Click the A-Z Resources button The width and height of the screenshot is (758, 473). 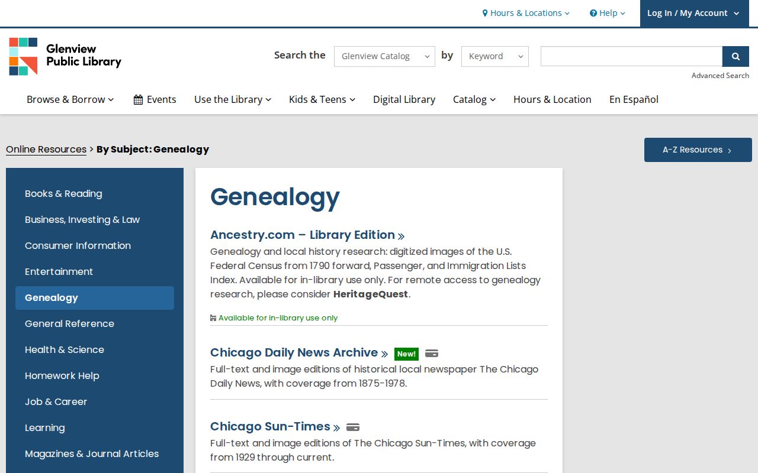tap(698, 150)
